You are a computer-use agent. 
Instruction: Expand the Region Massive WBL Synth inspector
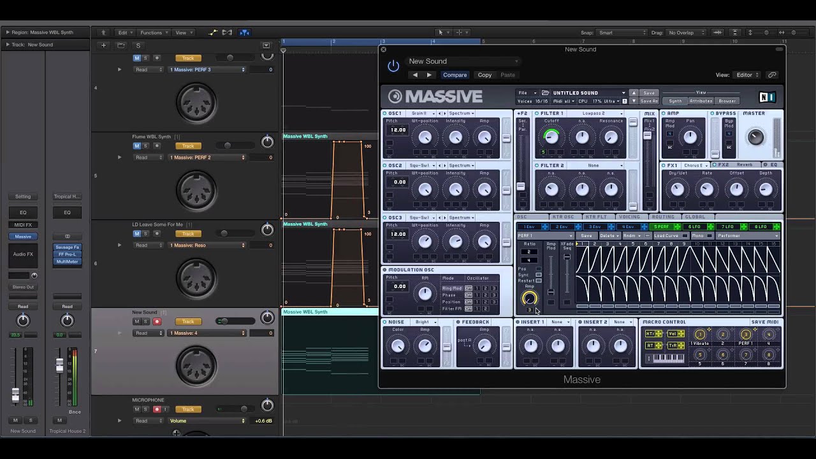pos(8,33)
